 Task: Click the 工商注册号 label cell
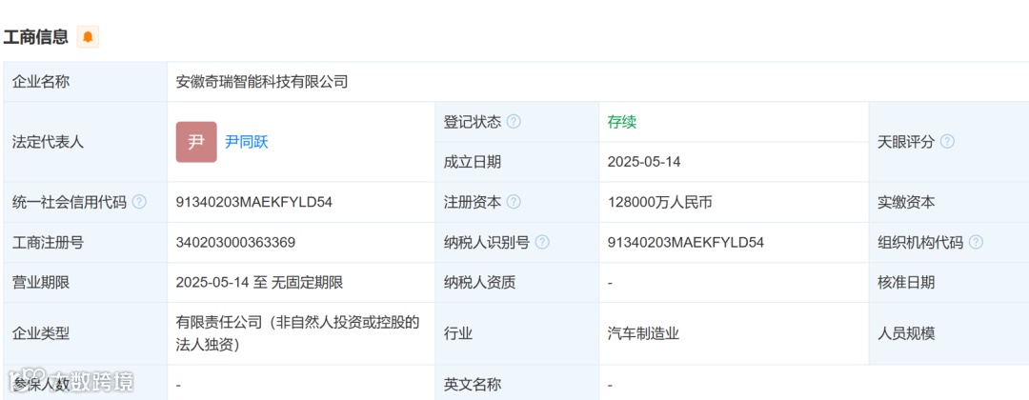pyautogui.click(x=86, y=243)
